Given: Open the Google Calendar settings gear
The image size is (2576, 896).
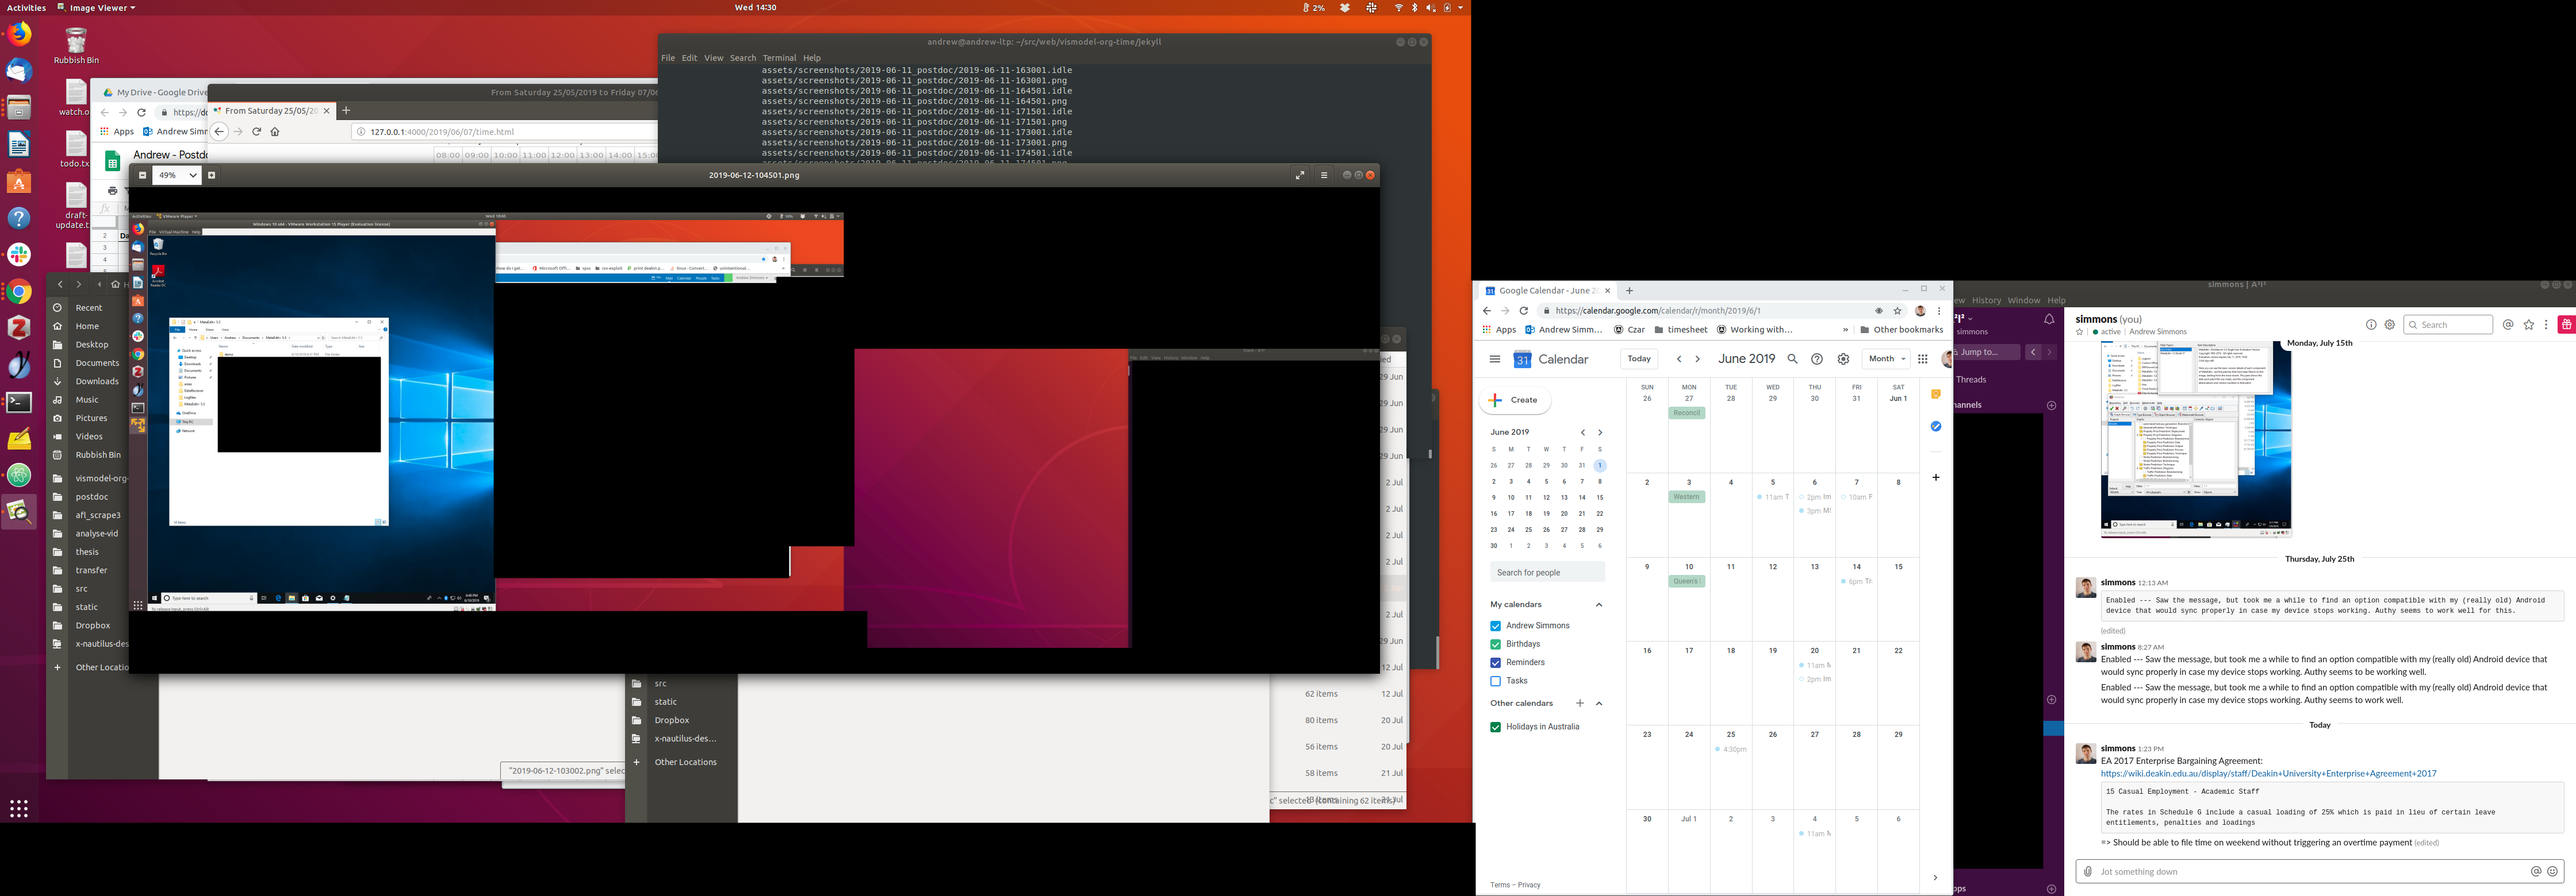Looking at the screenshot, I should pos(1843,360).
